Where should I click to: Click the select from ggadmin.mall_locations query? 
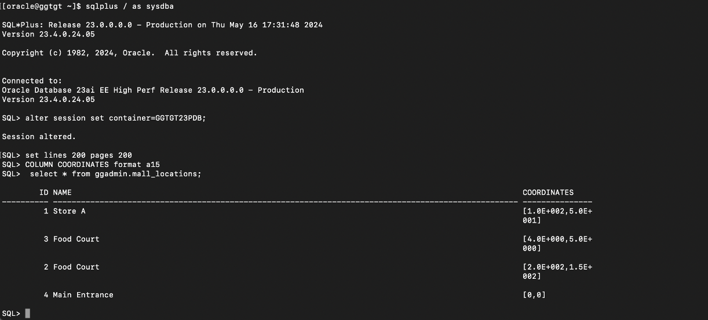115,174
